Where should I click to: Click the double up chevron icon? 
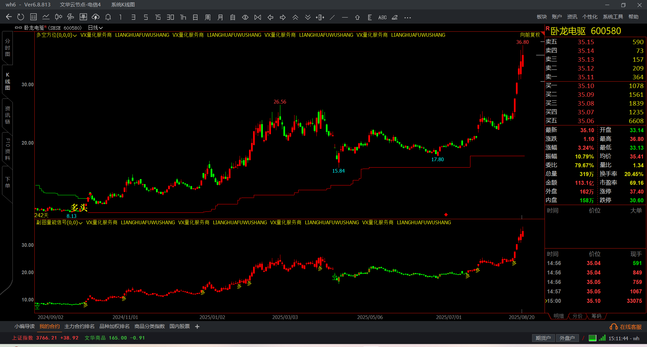295,17
